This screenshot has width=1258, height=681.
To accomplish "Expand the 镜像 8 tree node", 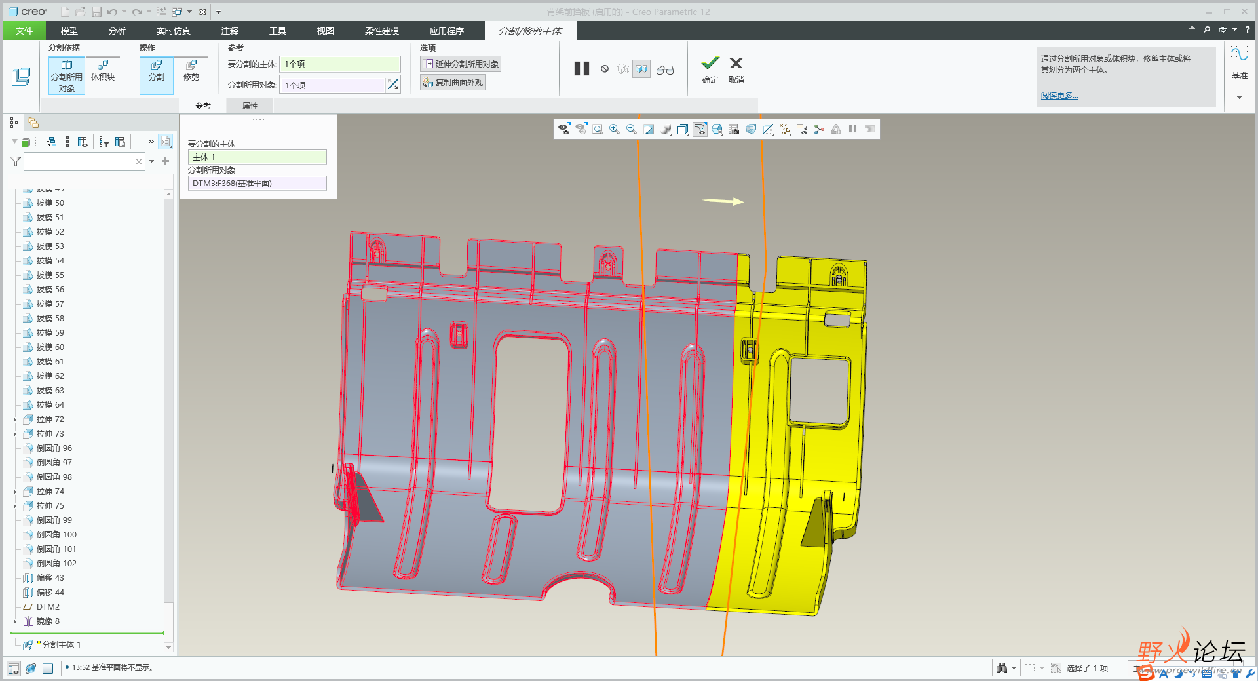I will pyautogui.click(x=15, y=621).
